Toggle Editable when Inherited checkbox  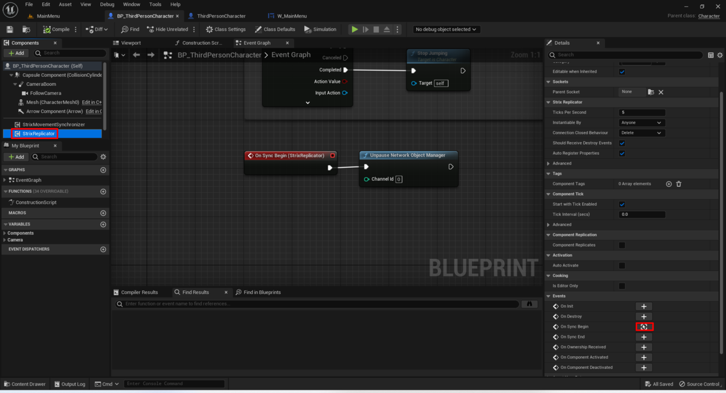(622, 71)
